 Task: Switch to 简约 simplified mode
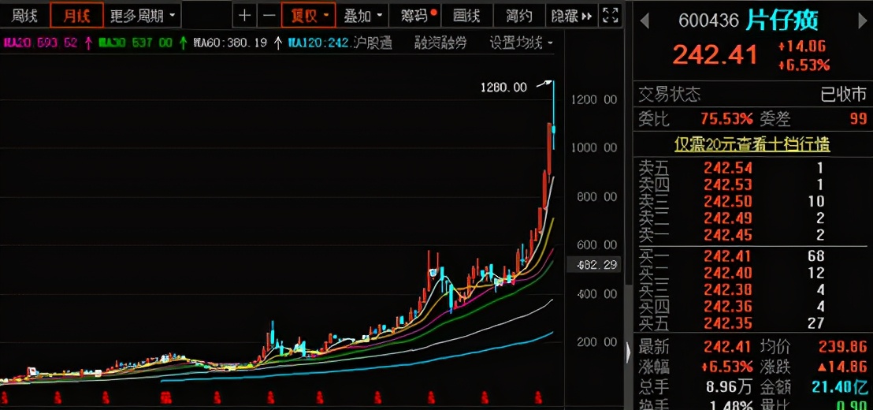(x=519, y=16)
